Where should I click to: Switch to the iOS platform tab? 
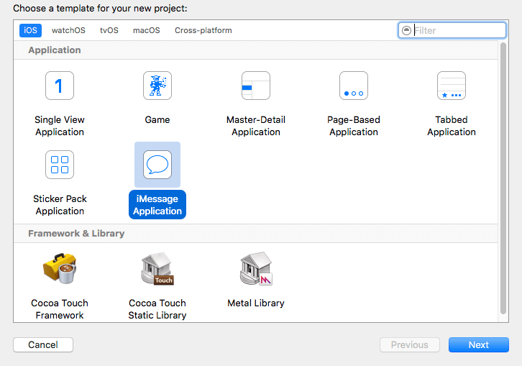point(30,30)
